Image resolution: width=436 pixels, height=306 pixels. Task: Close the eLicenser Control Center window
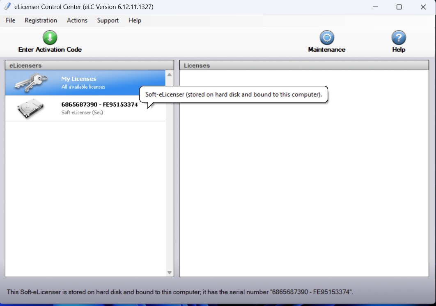point(423,7)
